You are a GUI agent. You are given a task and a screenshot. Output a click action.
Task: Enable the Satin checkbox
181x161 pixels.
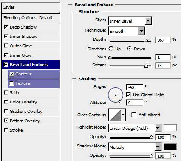point(6,92)
